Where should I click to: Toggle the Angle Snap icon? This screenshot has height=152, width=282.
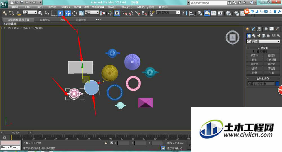(x=131, y=13)
